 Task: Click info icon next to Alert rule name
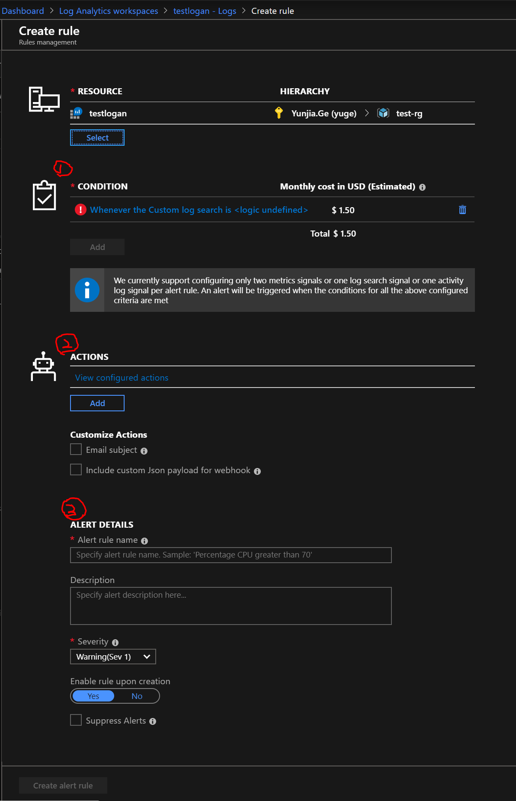pos(144,541)
